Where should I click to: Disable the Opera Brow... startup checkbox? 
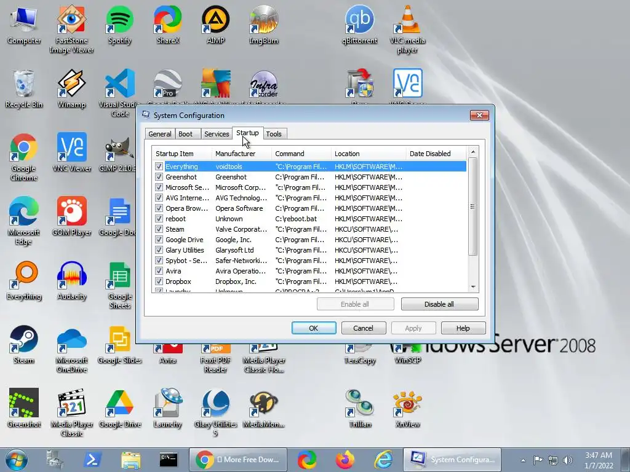(x=159, y=208)
